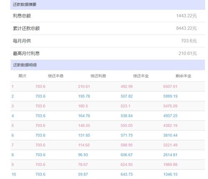This screenshot has width=208, height=179.
Task: Click period number 6 in the table
Action: [x=12, y=135]
